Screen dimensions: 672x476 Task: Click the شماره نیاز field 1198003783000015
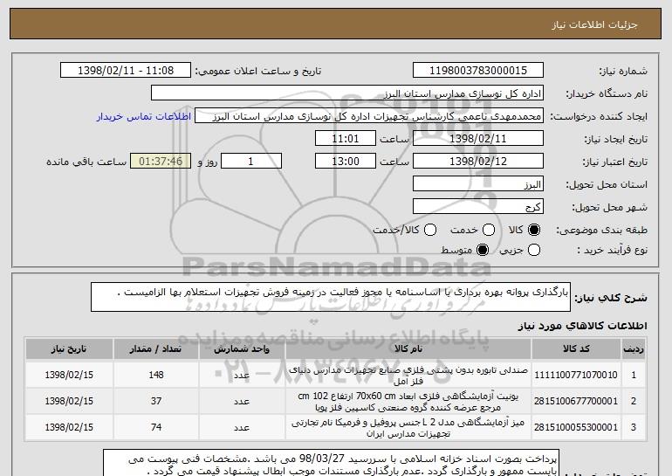pos(478,71)
